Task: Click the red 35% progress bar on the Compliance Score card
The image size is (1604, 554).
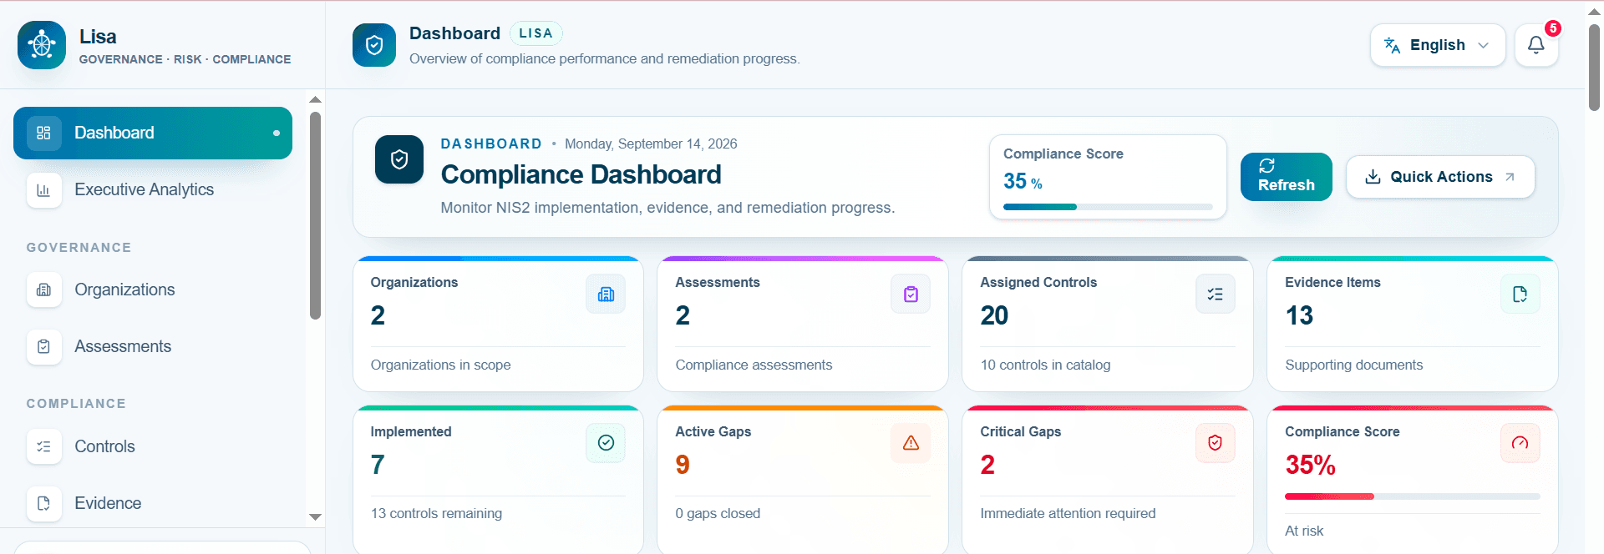Action: pyautogui.click(x=1413, y=496)
